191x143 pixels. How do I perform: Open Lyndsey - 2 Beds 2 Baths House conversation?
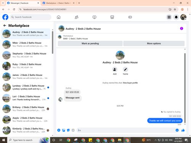[26, 87]
